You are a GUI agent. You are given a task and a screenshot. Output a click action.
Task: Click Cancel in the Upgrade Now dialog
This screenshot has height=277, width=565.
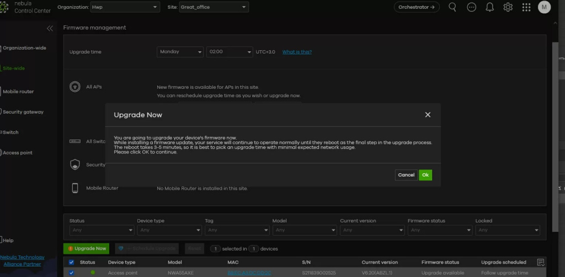point(406,175)
